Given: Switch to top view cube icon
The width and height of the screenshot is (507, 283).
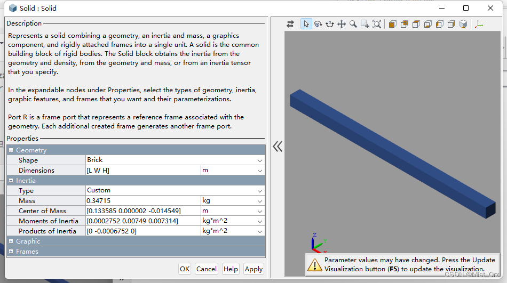Looking at the screenshot, I should 416,24.
